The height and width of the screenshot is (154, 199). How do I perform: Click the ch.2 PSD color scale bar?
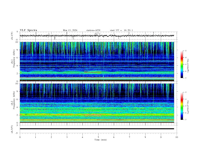(x=182, y=106)
